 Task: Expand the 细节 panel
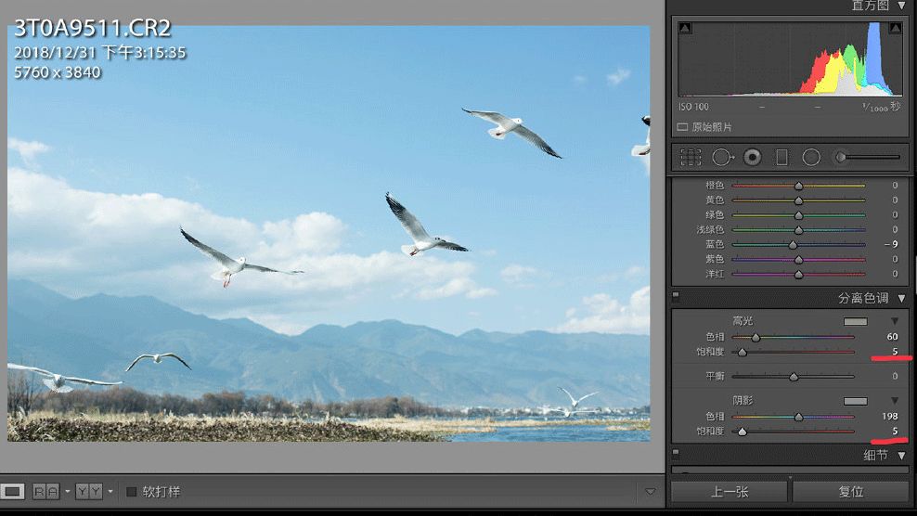coord(902,455)
